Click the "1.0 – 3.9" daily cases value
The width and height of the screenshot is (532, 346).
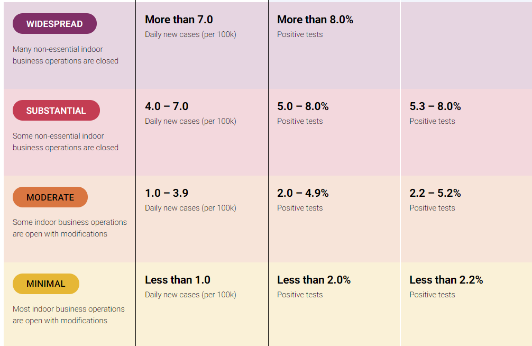pos(167,193)
